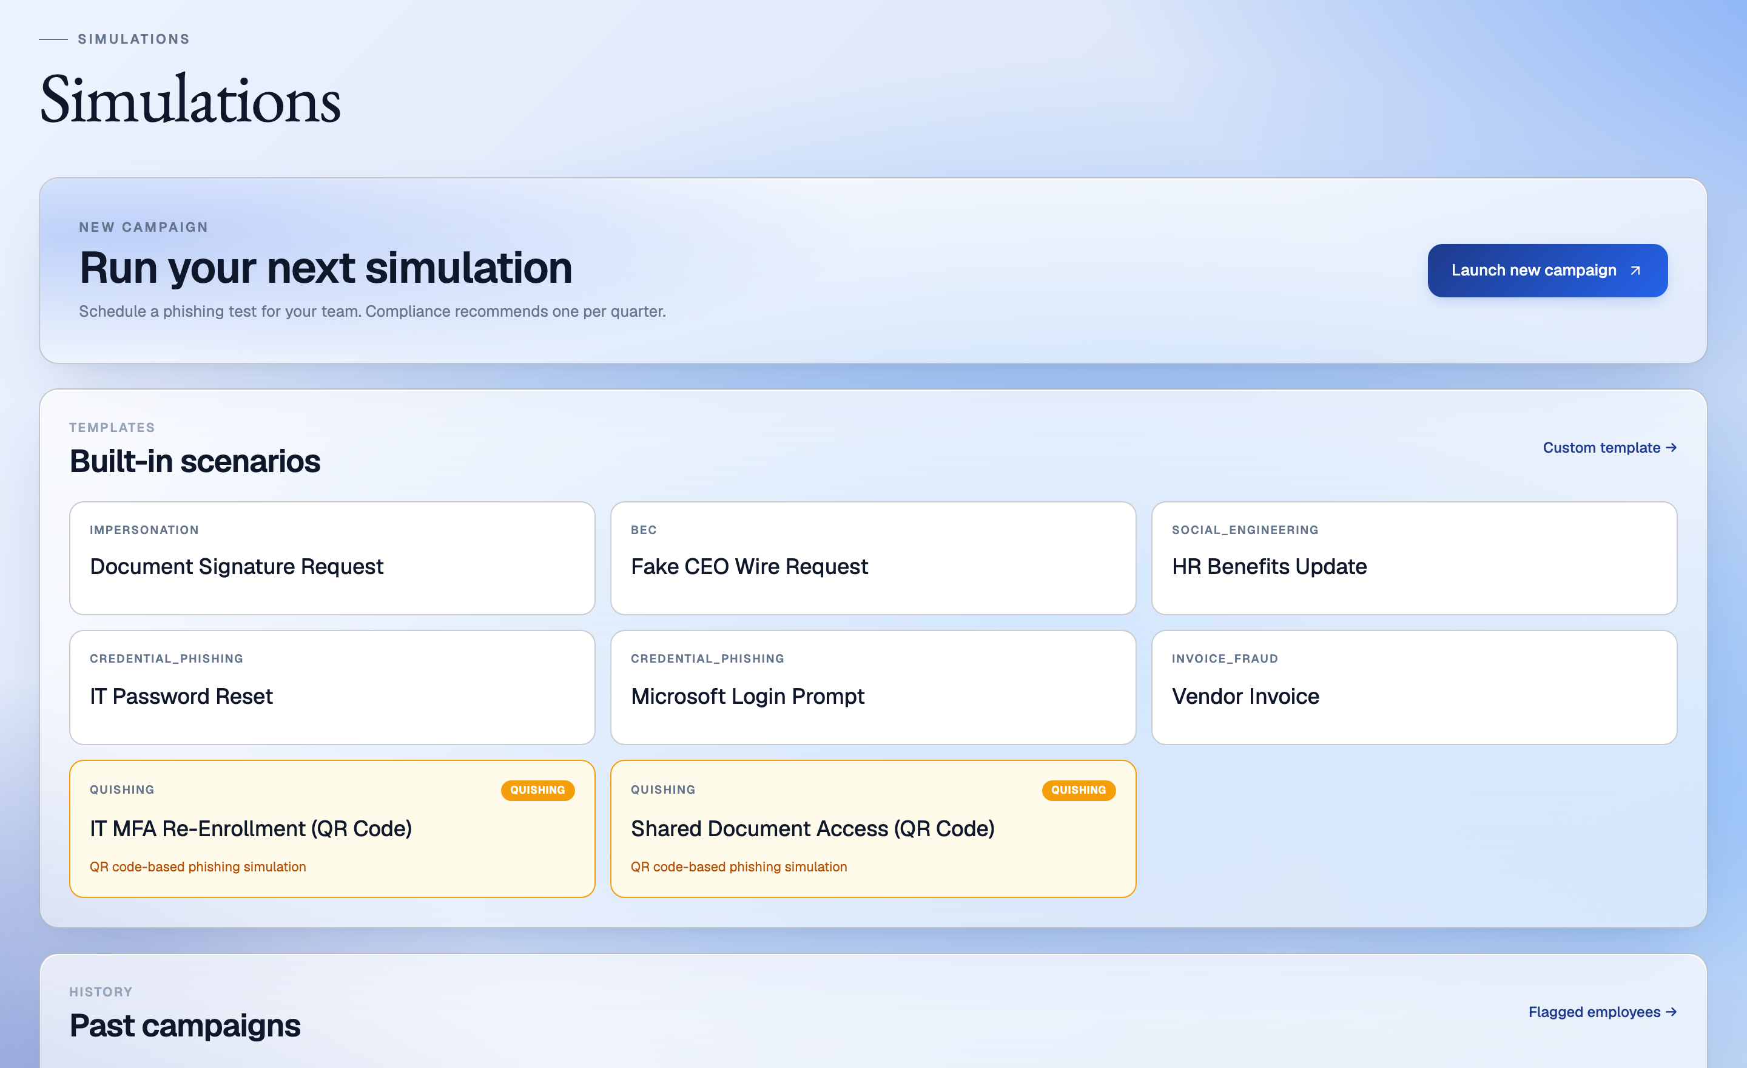Select the Document Signature Request scenario
The height and width of the screenshot is (1068, 1747).
coord(332,558)
